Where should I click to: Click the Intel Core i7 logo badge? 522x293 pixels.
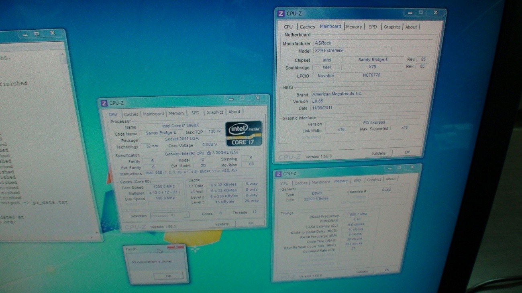(244, 133)
